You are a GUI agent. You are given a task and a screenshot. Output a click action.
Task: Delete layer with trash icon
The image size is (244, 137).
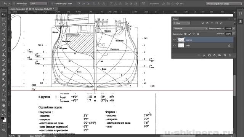tap(230, 55)
